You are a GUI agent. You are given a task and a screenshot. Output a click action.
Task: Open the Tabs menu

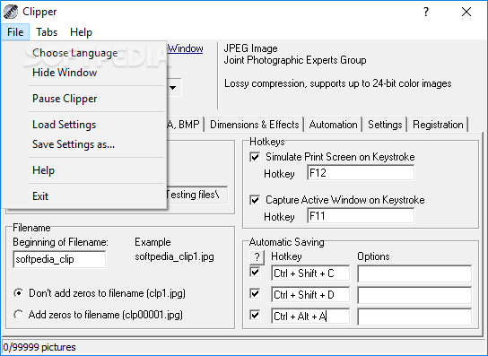[47, 32]
